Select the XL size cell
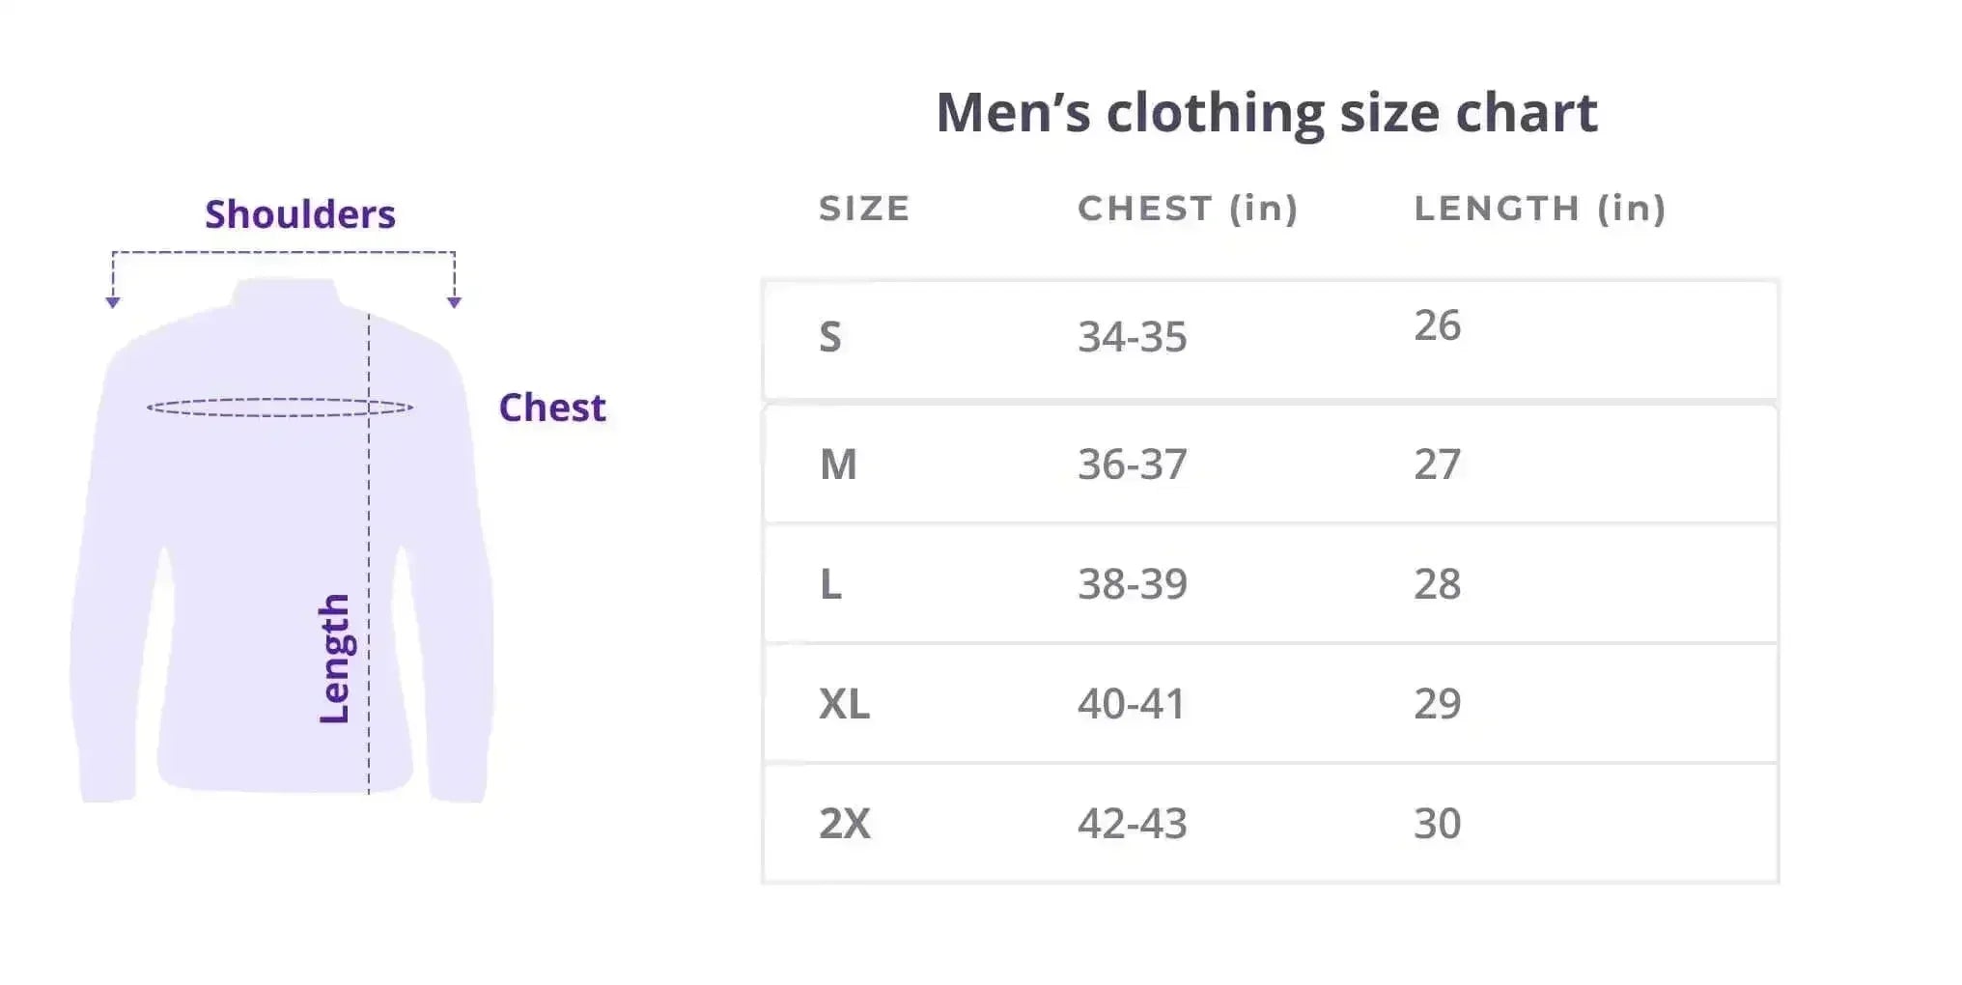Screen dimensions: 1962x985 click(844, 704)
